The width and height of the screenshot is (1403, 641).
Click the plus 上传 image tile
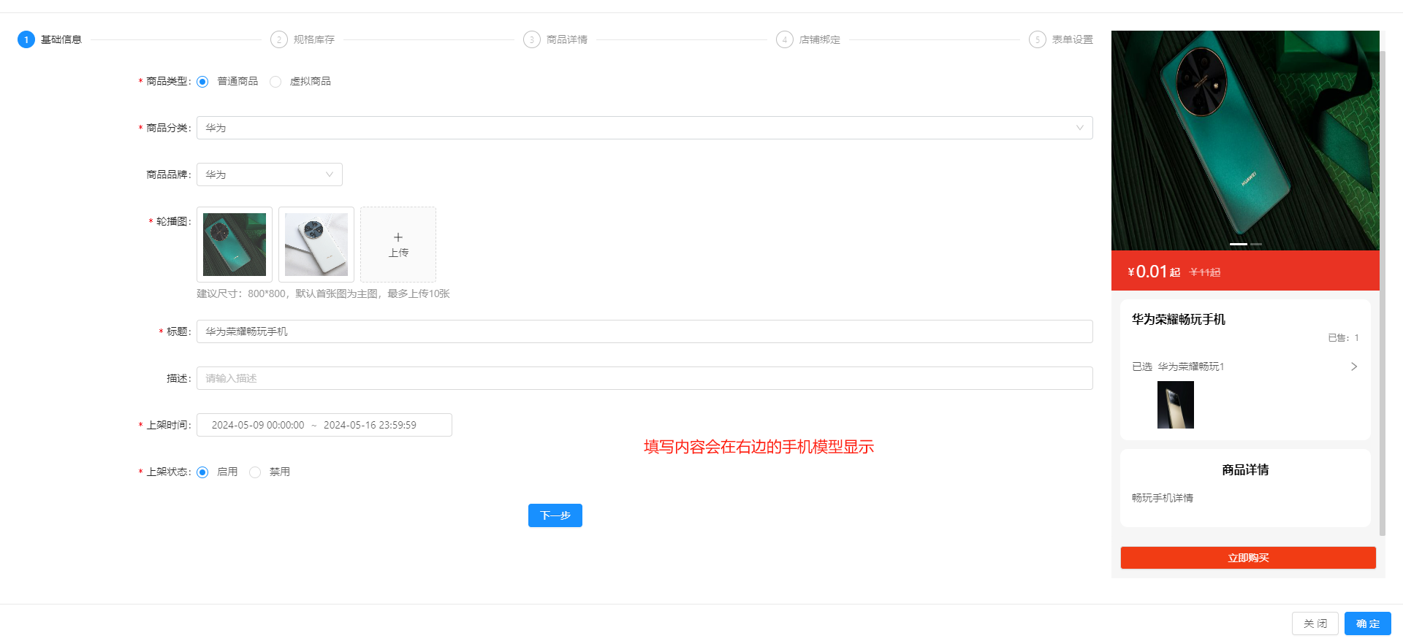pyautogui.click(x=398, y=245)
